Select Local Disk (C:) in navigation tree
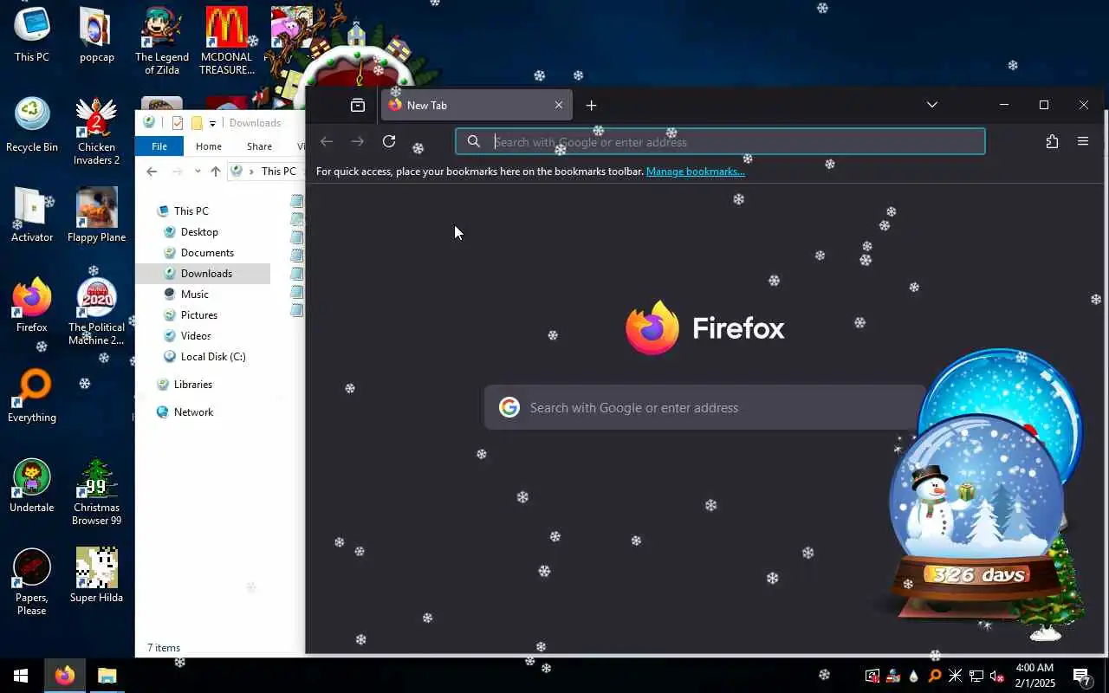This screenshot has width=1109, height=693. [x=212, y=357]
